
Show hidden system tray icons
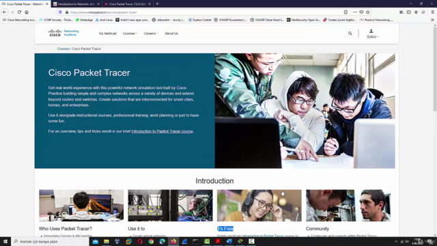[396, 241]
